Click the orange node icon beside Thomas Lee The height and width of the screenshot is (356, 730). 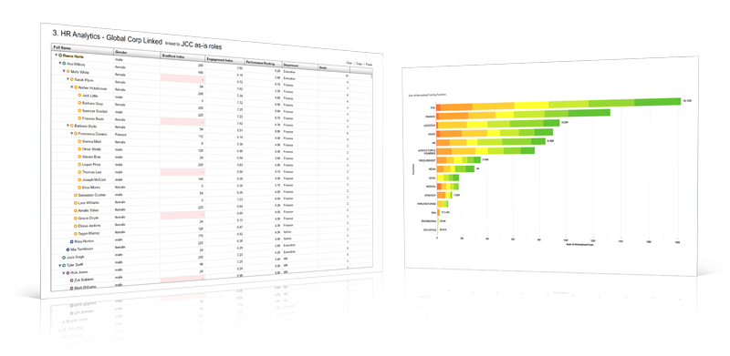[79, 172]
